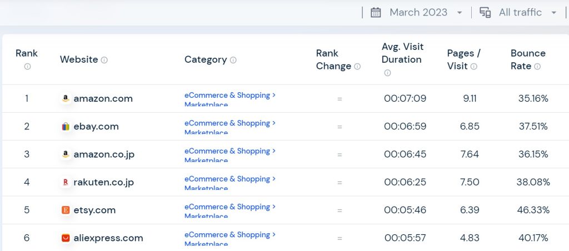The image size is (569, 251).
Task: Click rank number 4 in rakuten.co.jp row
Action: tap(27, 182)
